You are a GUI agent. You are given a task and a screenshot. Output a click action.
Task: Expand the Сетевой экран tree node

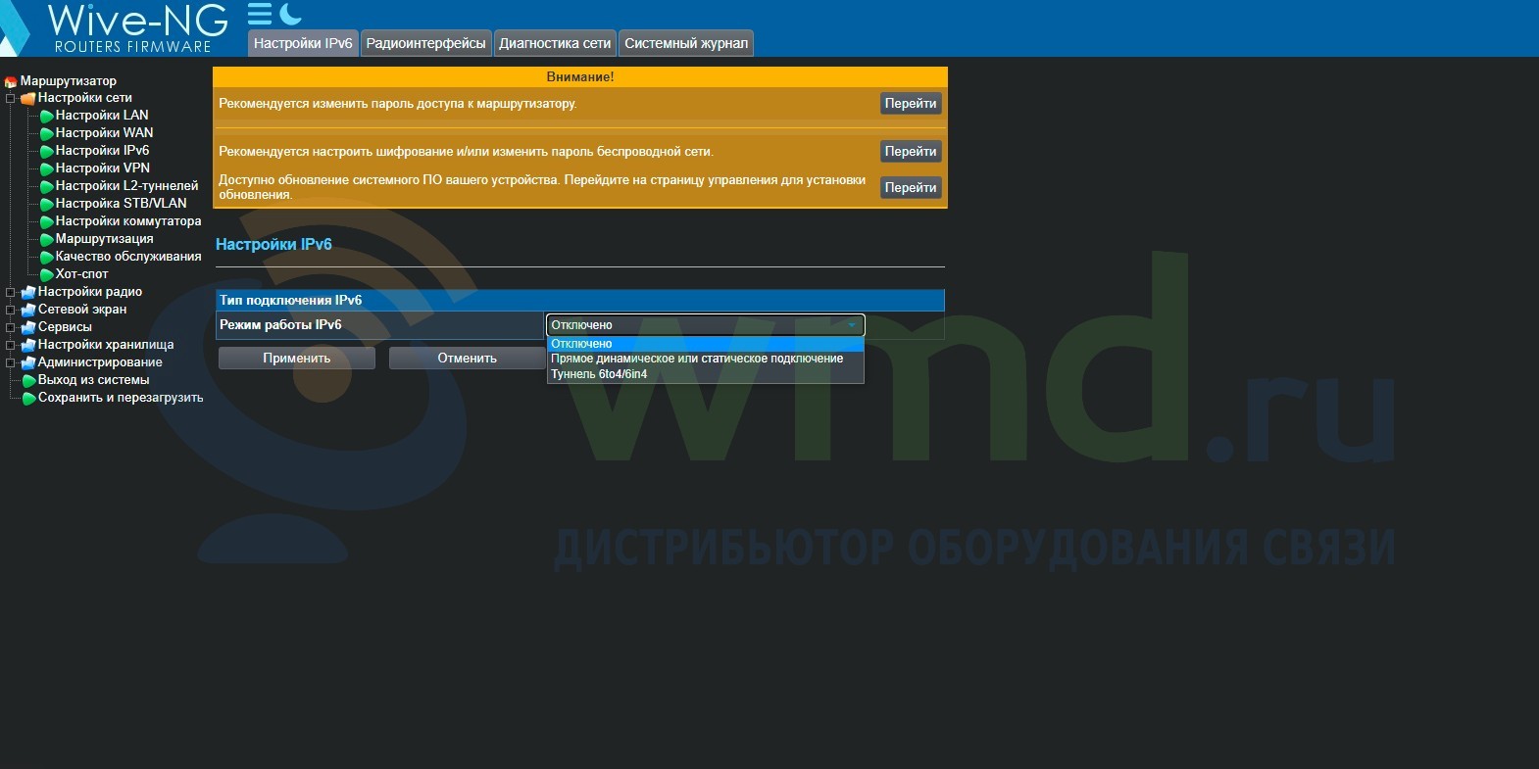(x=11, y=310)
